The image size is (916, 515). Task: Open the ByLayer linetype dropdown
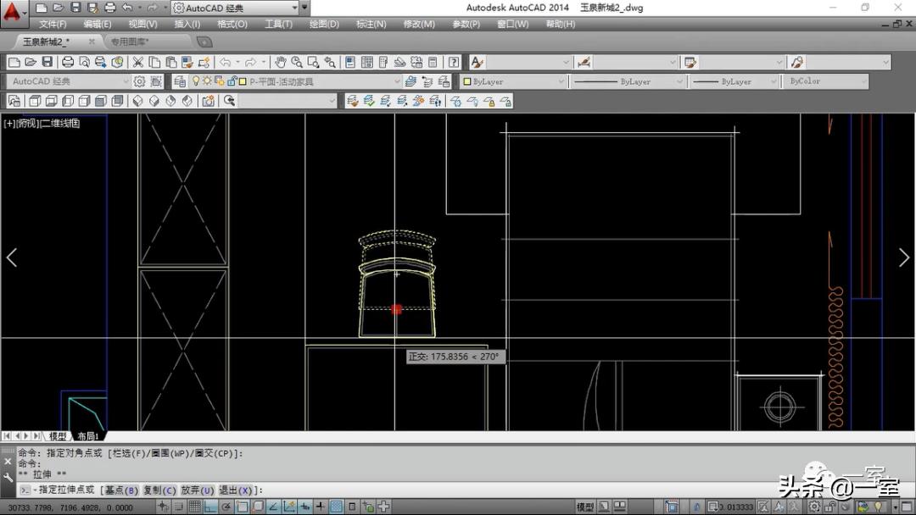(x=679, y=81)
